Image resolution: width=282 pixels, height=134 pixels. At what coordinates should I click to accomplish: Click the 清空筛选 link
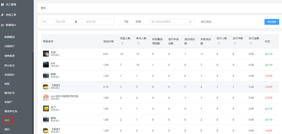206,22
